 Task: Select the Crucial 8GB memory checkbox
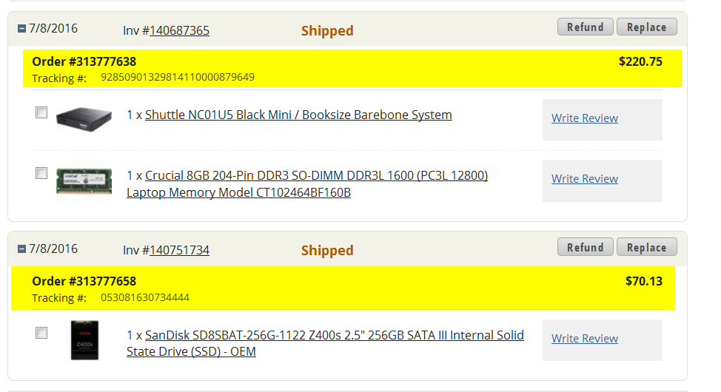41,173
